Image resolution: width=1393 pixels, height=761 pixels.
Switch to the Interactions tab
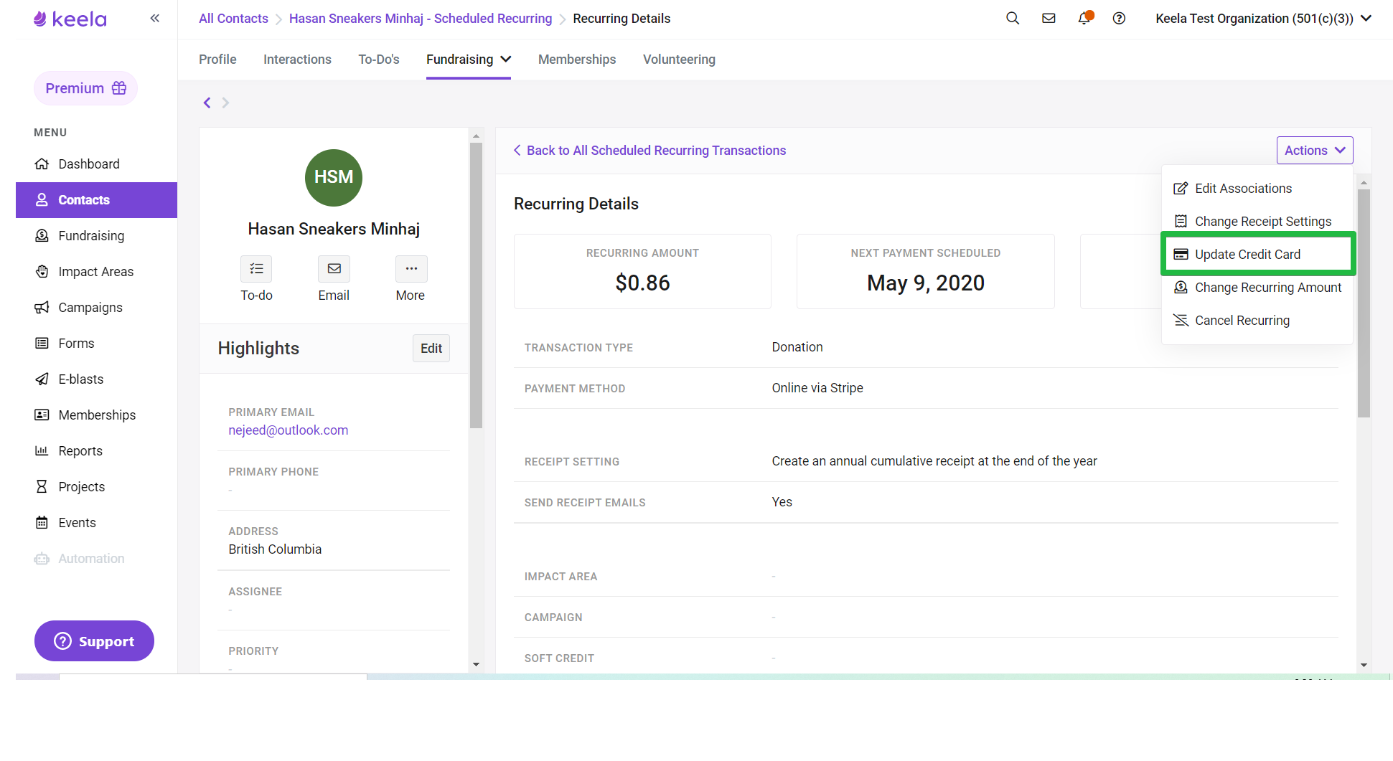click(297, 60)
